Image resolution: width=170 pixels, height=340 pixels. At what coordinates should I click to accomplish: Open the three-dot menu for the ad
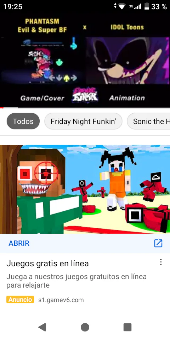pyautogui.click(x=161, y=262)
